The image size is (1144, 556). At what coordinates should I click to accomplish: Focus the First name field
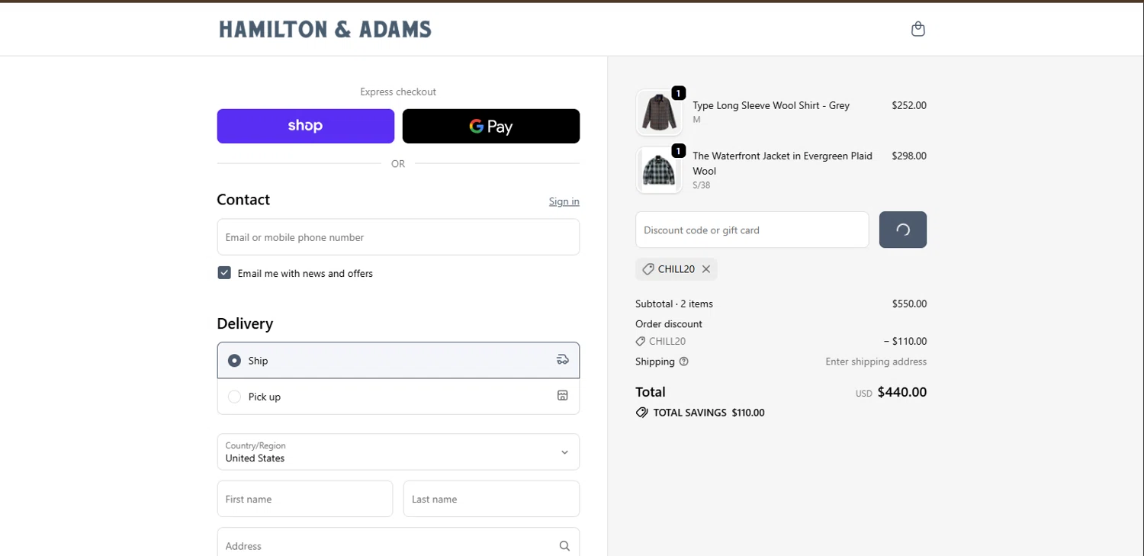[305, 499]
